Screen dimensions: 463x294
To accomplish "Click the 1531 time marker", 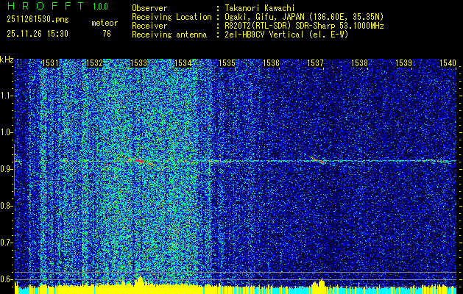I will [50, 63].
